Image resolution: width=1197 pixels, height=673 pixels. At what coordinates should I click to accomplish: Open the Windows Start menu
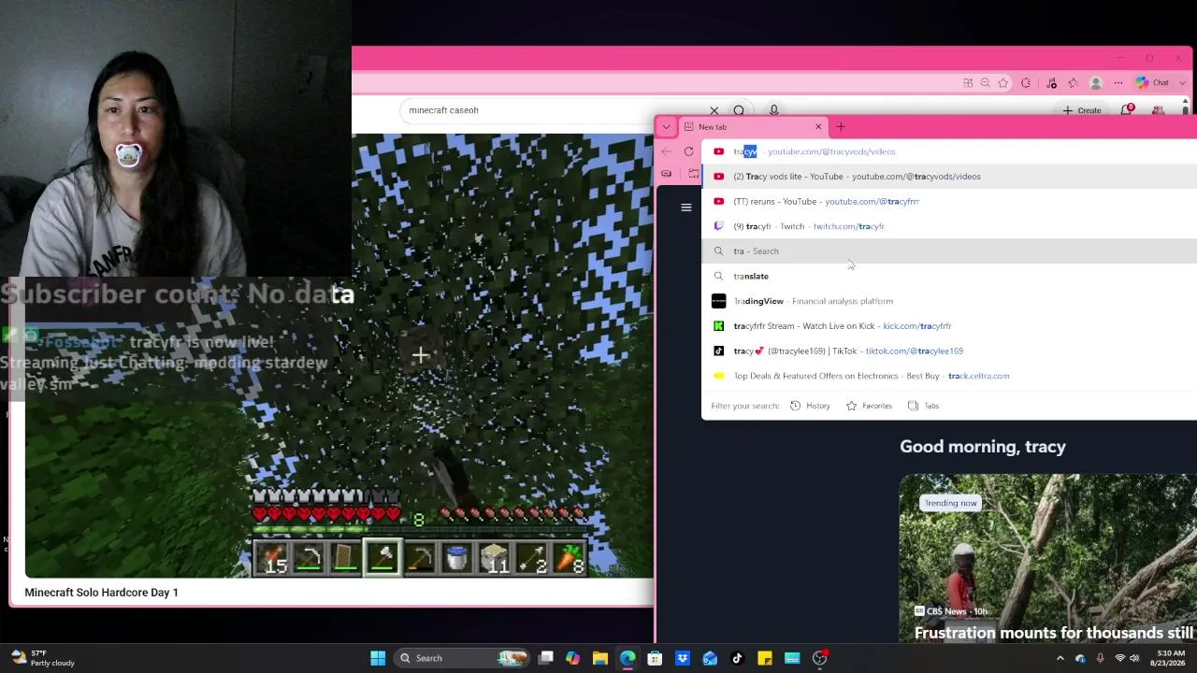point(378,658)
